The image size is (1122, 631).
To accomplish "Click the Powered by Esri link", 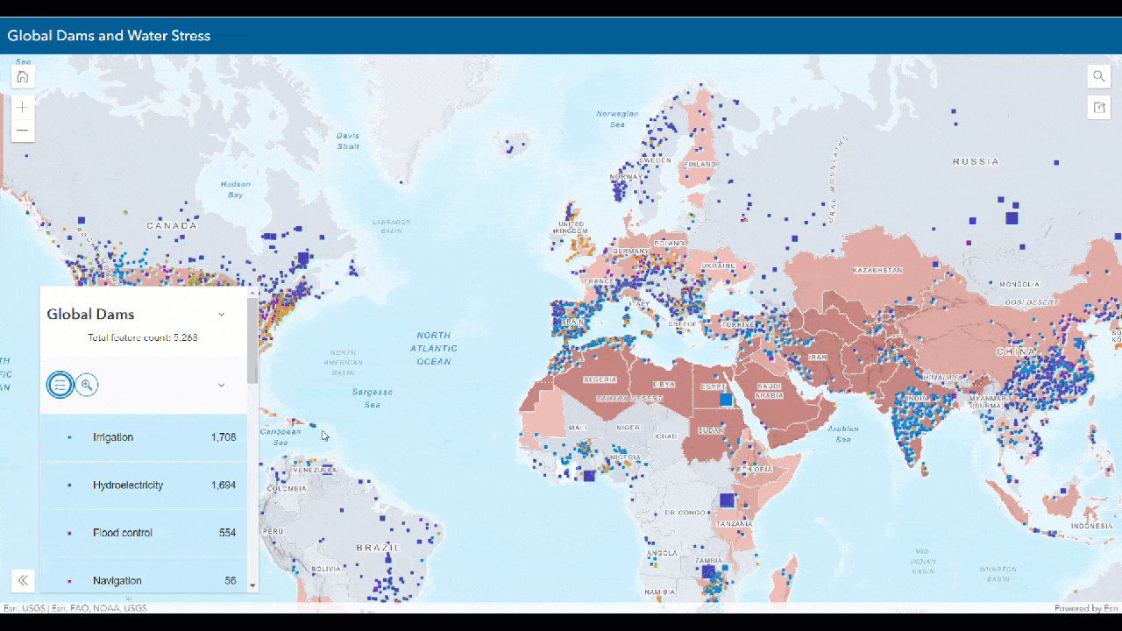I will click(x=1086, y=608).
